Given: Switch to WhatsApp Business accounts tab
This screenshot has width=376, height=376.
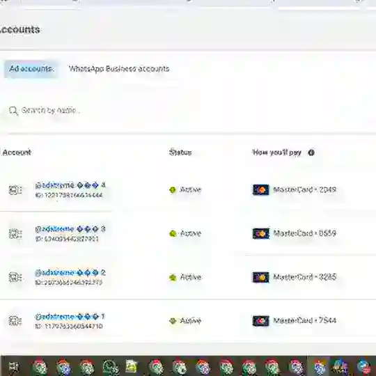Looking at the screenshot, I should (119, 69).
